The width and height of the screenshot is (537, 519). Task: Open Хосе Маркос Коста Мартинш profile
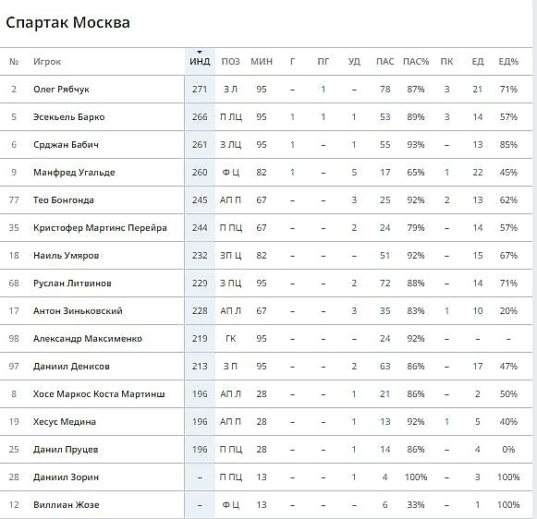[x=99, y=394]
